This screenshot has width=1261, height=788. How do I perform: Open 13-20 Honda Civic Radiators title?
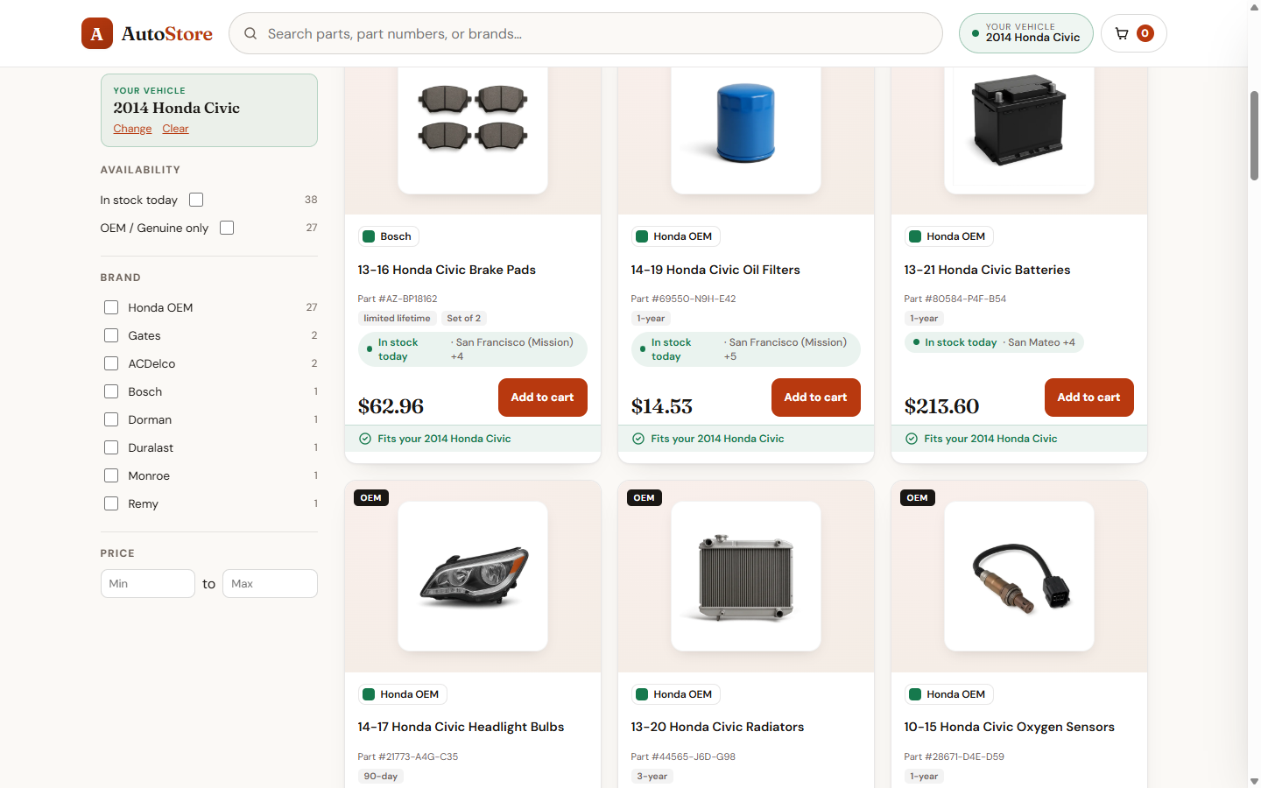717,727
